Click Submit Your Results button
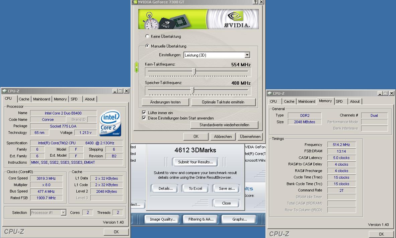The width and height of the screenshot is (396, 238). click(195, 162)
